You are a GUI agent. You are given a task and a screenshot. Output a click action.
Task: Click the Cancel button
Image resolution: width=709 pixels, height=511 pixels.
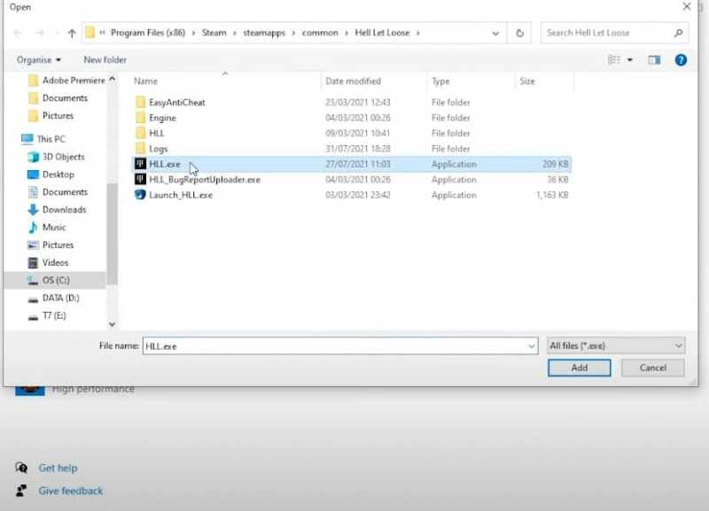pyautogui.click(x=652, y=368)
